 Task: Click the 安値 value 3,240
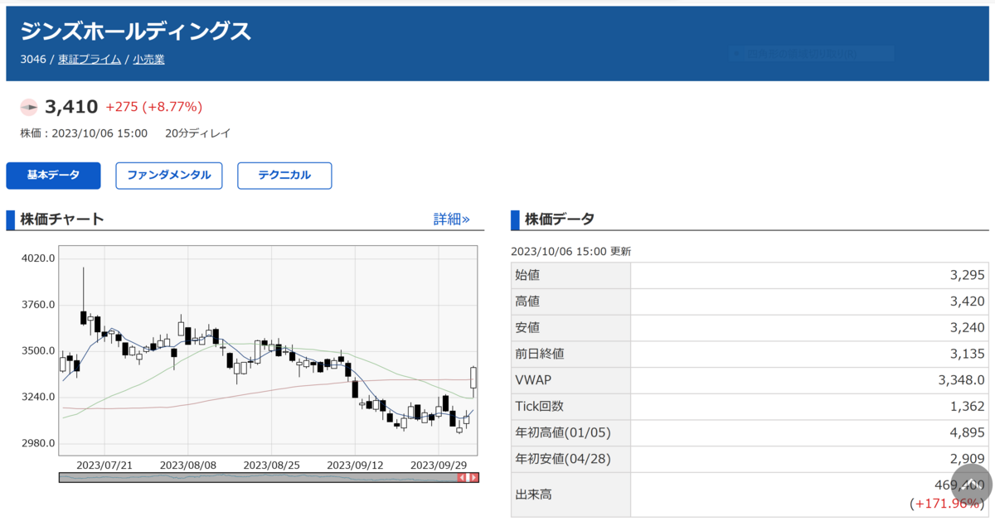click(x=968, y=328)
